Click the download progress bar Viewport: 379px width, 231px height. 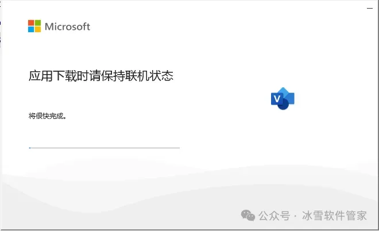pyautogui.click(x=104, y=148)
